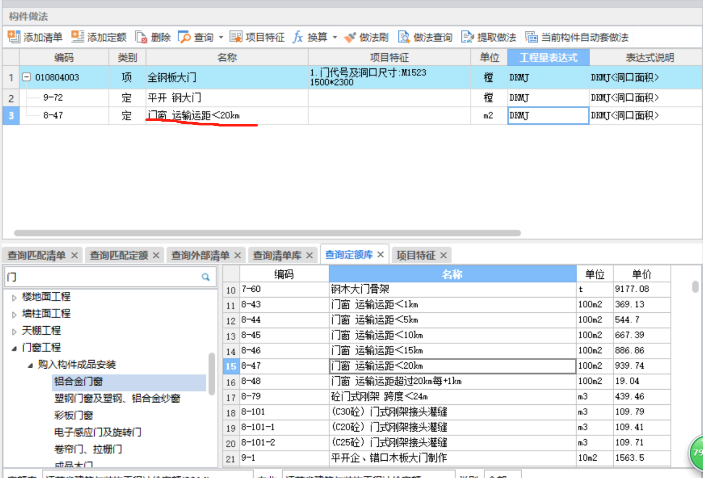703x478 pixels.
Task: Click the 提取做法 icon
Action: pos(467,37)
